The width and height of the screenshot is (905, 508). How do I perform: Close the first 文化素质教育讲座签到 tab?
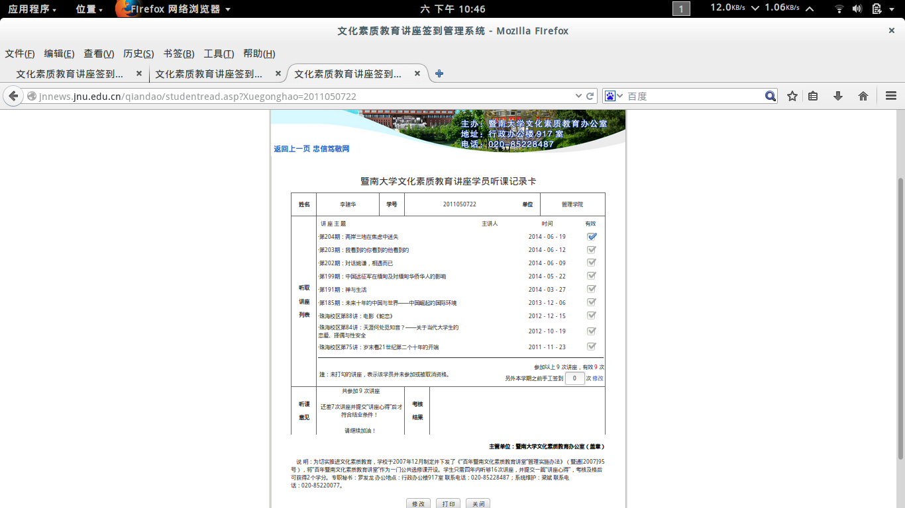click(x=139, y=73)
